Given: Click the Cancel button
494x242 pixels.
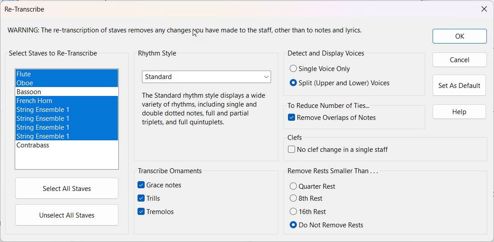Looking at the screenshot, I should pos(460,60).
